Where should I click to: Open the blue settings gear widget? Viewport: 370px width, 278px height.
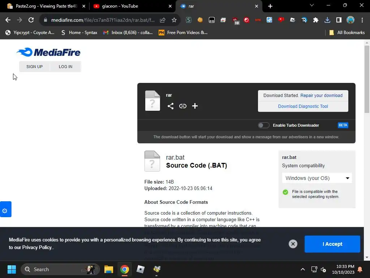[6, 209]
